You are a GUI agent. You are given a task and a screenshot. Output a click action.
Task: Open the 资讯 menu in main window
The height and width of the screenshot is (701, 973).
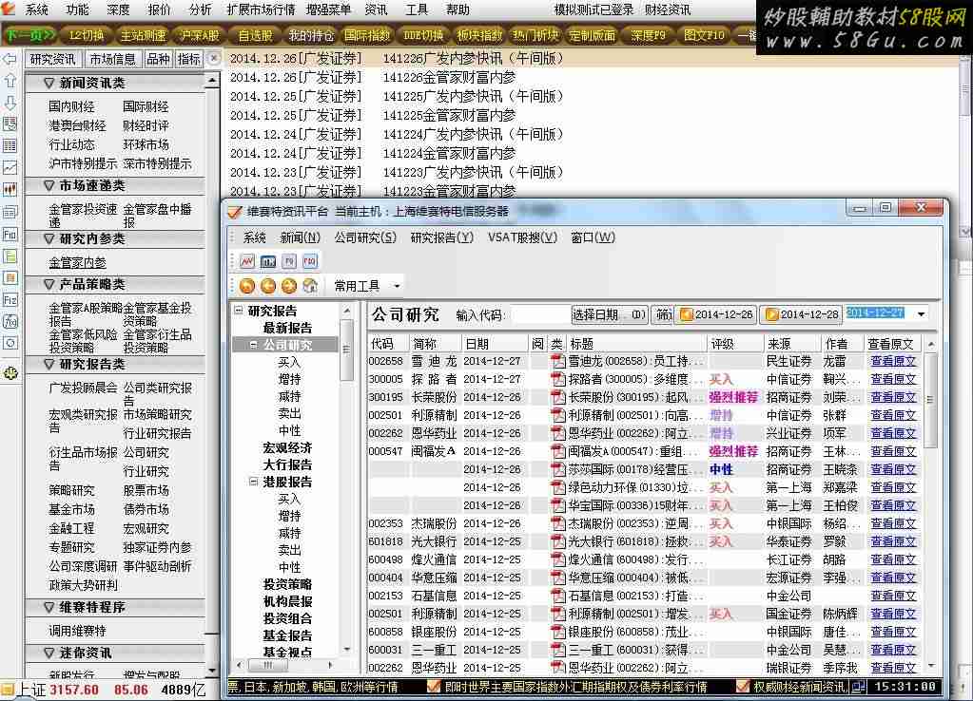(x=376, y=9)
